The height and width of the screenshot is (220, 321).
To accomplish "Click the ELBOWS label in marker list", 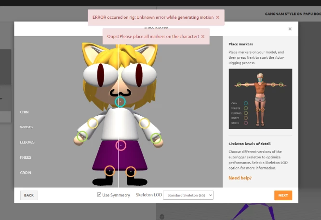I will 27,142.
